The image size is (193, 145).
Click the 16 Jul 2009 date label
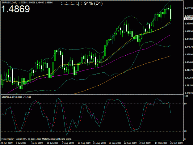pyautogui.click(x=37, y=143)
